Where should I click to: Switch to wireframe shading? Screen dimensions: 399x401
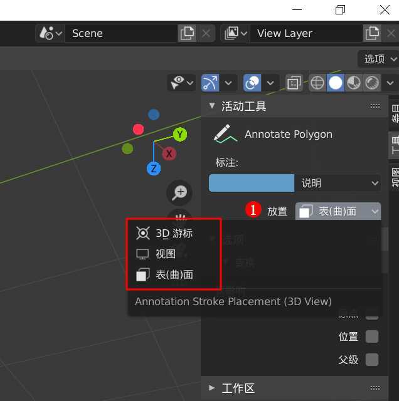coord(317,83)
